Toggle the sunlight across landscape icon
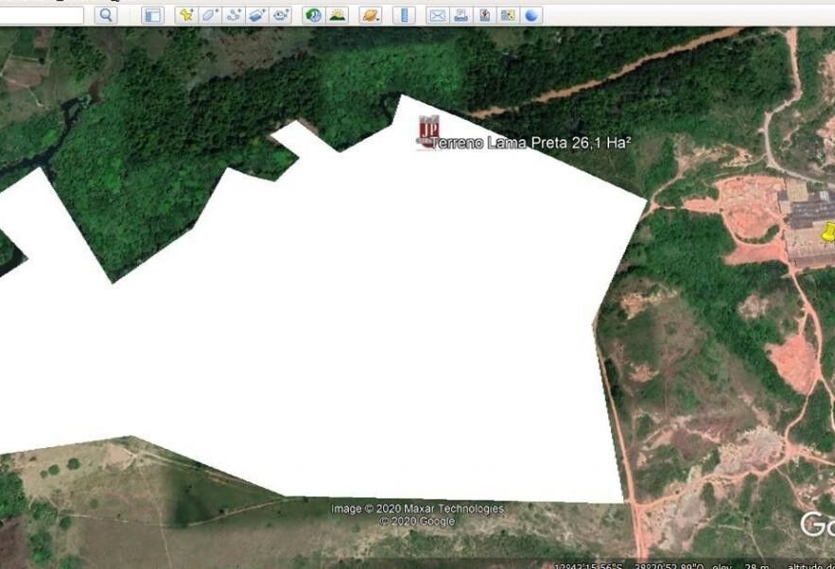The image size is (835, 569). 337,15
